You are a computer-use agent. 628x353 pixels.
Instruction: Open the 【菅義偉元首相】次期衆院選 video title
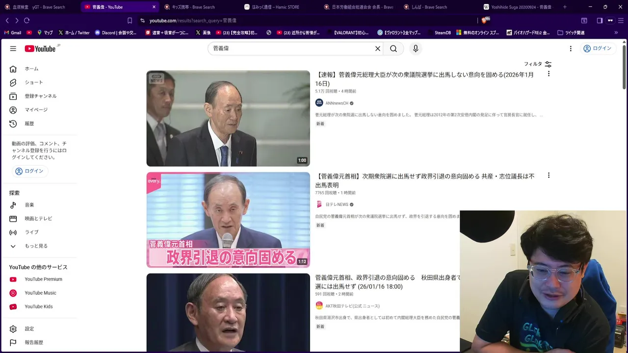click(x=425, y=180)
